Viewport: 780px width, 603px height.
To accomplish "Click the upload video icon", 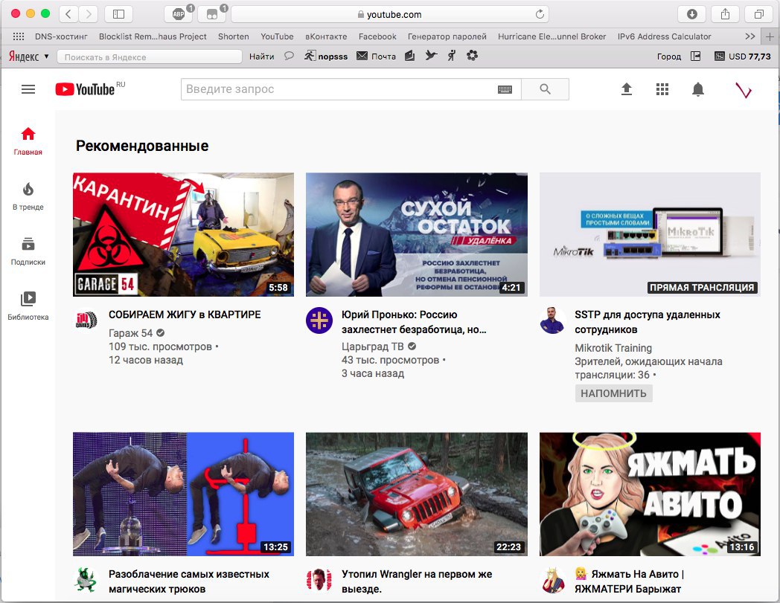I will pos(626,89).
